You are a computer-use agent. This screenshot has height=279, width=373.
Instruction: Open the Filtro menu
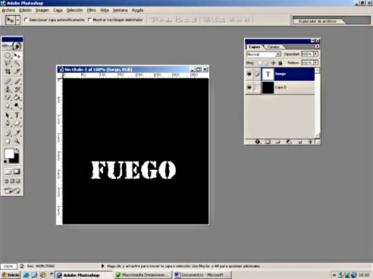(91, 10)
